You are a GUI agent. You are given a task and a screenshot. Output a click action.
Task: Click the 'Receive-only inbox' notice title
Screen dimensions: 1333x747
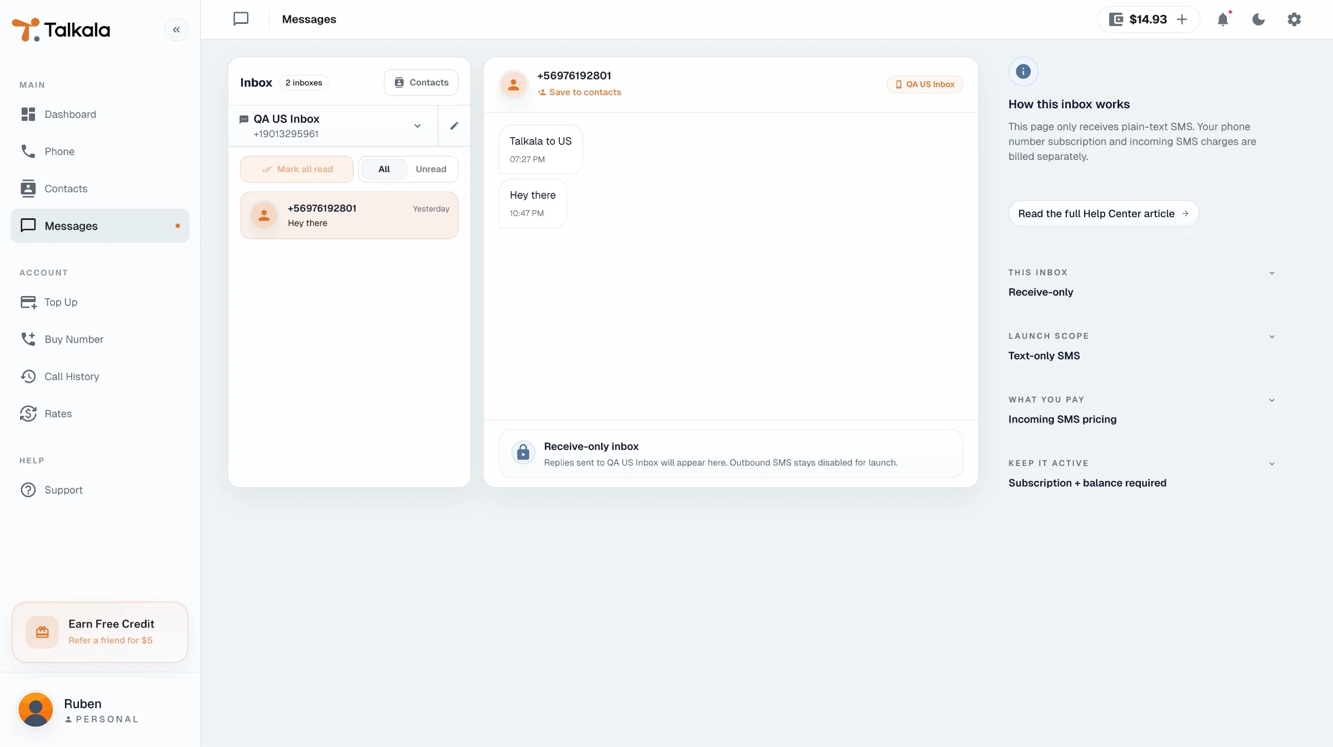point(591,447)
